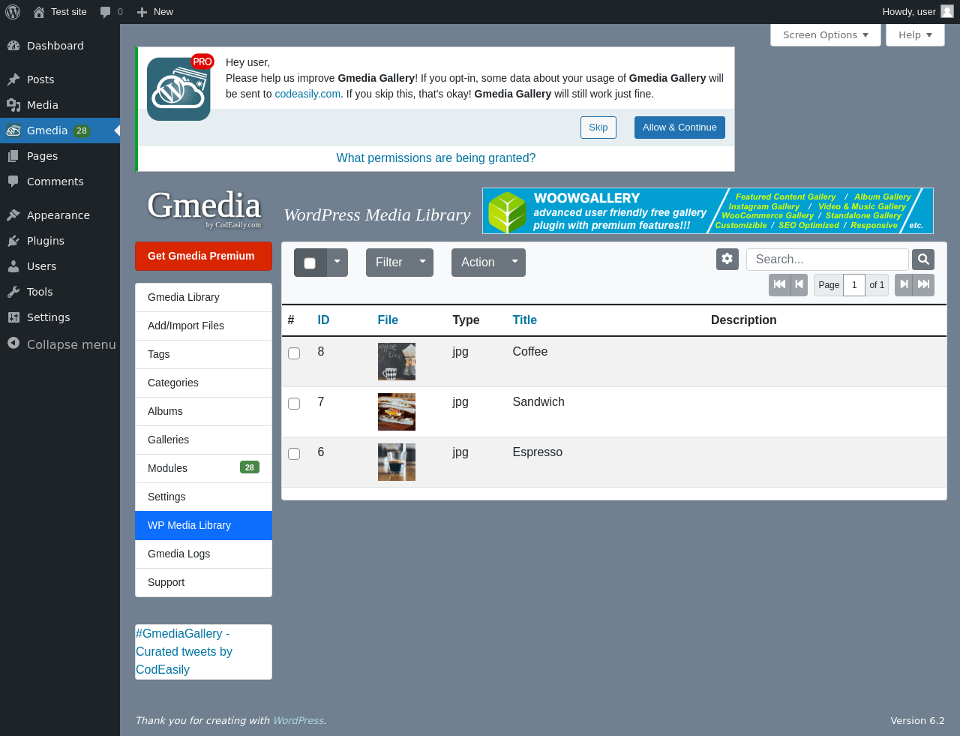Open the Espresso image thumbnail
The image size is (960, 736).
pos(397,462)
